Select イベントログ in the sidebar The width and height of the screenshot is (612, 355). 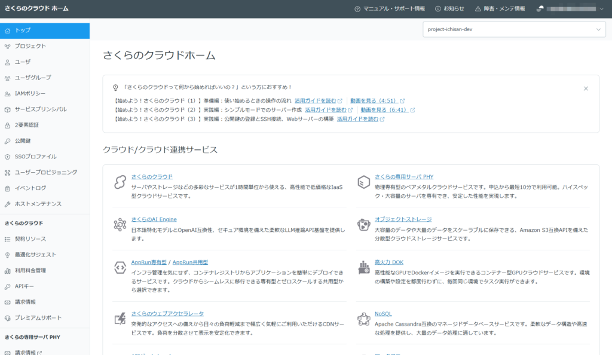[30, 188]
